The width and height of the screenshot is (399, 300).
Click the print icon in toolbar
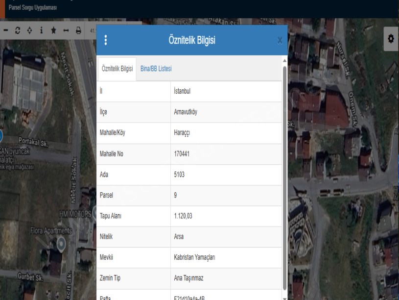(78, 30)
